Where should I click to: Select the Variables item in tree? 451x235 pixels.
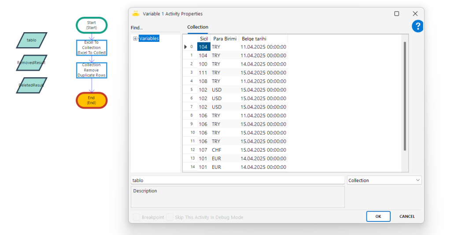[149, 39]
